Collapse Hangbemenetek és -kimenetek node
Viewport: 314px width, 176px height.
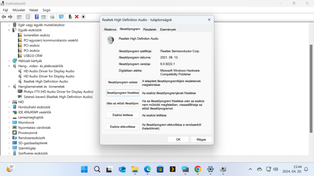click(9, 86)
